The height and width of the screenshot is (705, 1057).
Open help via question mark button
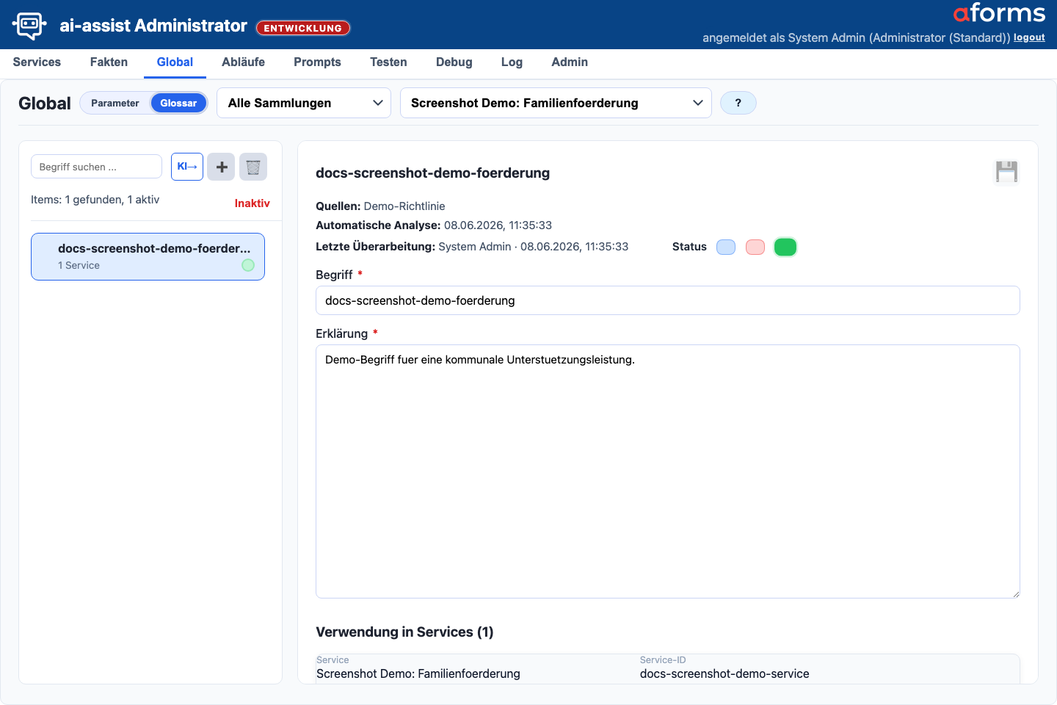coord(738,103)
